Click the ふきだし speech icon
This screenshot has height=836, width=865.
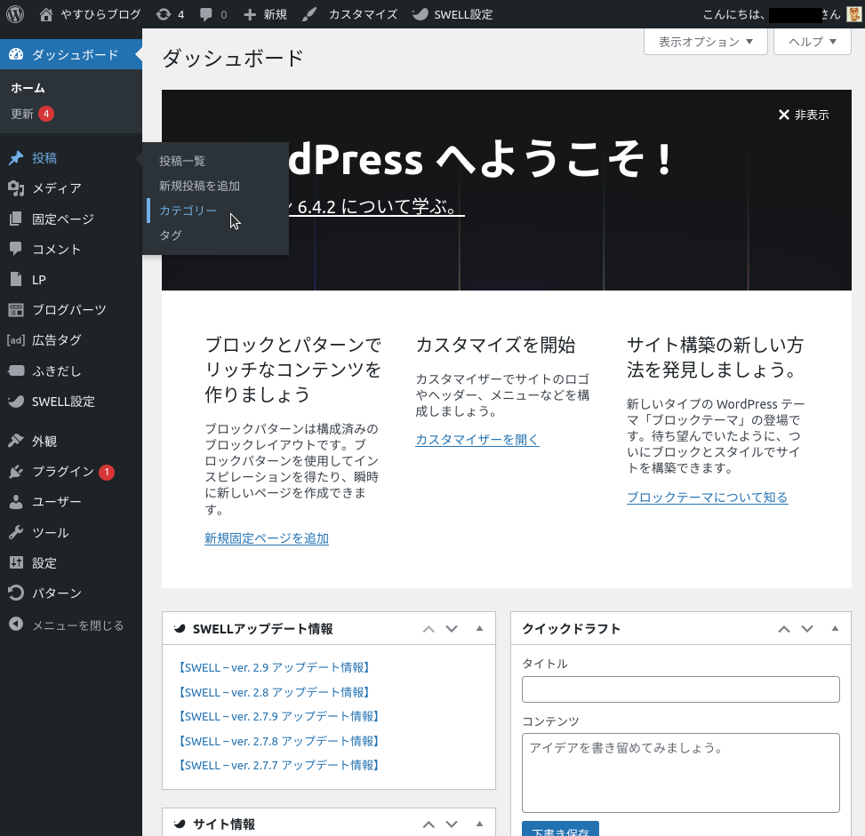coord(16,370)
